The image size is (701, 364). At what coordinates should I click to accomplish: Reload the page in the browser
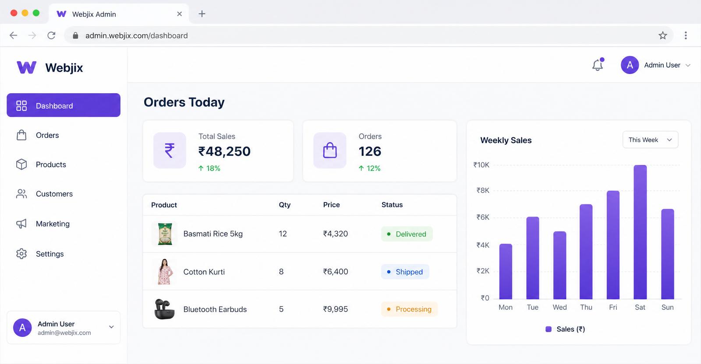(51, 35)
